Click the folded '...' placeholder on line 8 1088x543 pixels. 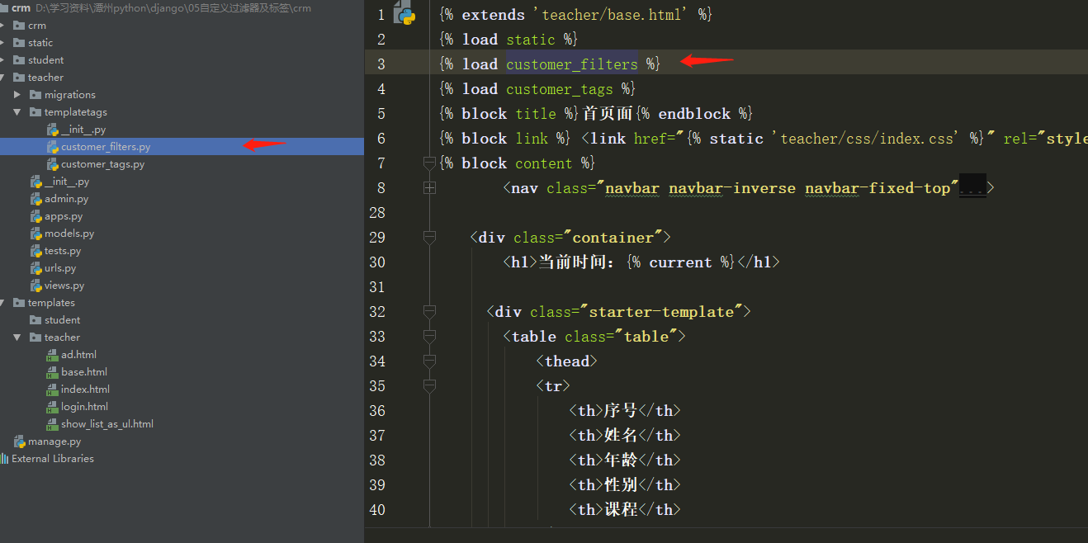click(972, 188)
